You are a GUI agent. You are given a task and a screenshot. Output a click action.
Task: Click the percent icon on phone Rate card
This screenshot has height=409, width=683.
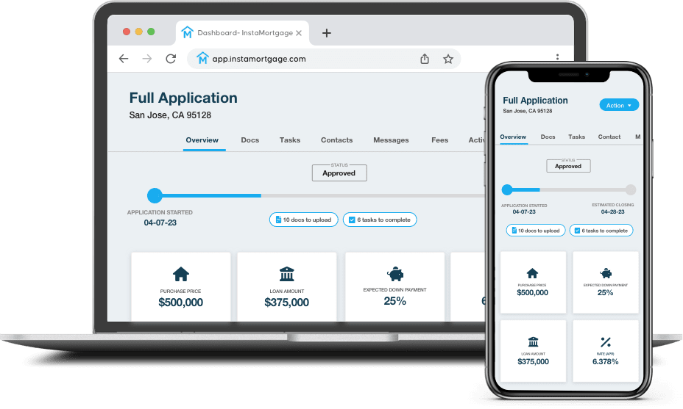[x=606, y=341]
